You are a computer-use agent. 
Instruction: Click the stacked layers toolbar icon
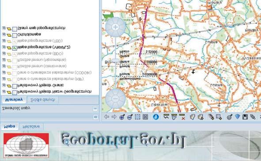[x=211, y=117]
